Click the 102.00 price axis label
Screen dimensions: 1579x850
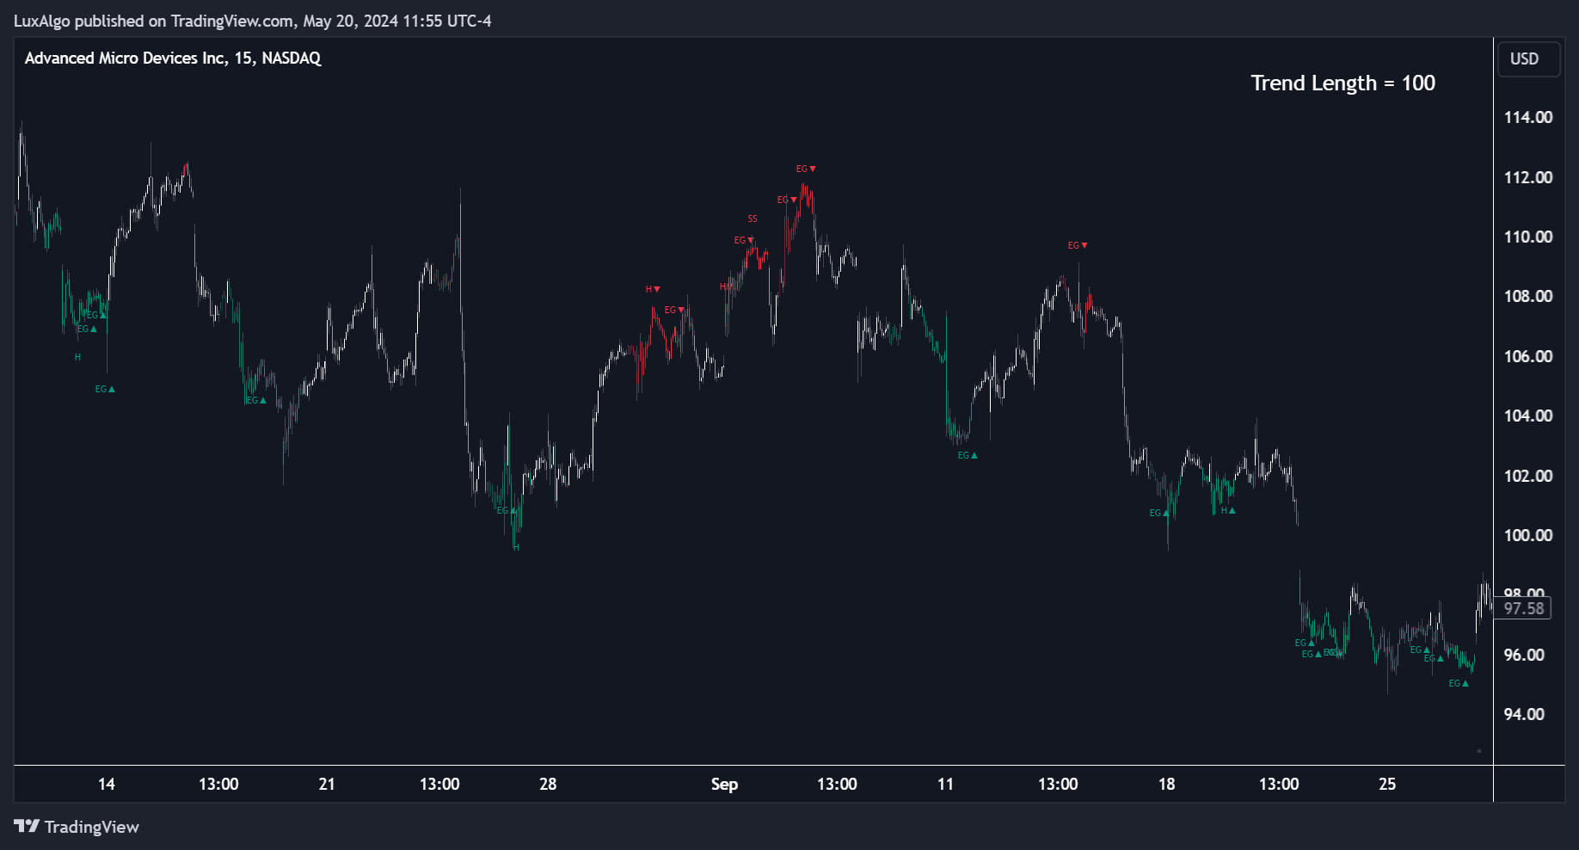tap(1527, 476)
